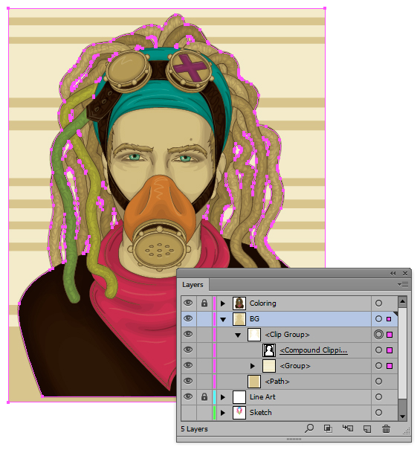
Task: Click target circle of Group row
Action: click(x=378, y=366)
